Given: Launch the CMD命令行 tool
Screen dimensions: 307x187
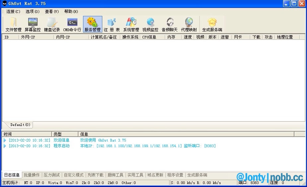Looking at the screenshot, I should [72, 25].
